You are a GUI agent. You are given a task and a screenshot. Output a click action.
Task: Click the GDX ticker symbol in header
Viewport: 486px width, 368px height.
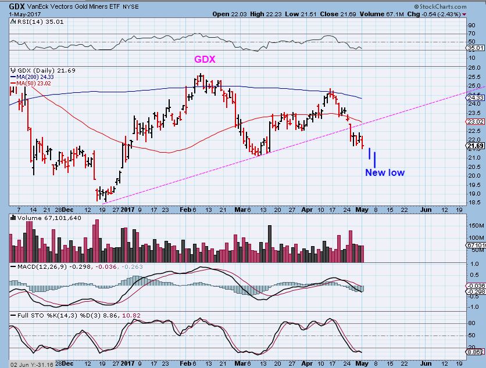17,6
